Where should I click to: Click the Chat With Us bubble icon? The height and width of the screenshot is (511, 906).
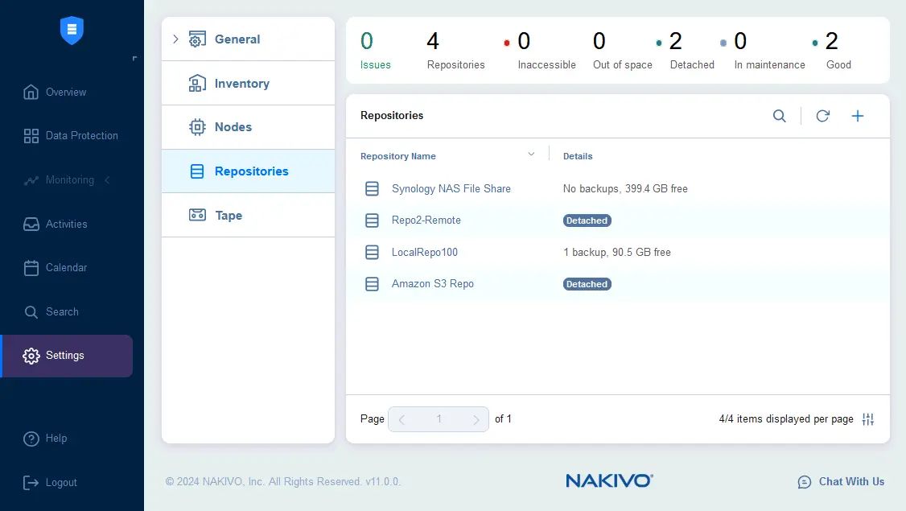click(805, 482)
